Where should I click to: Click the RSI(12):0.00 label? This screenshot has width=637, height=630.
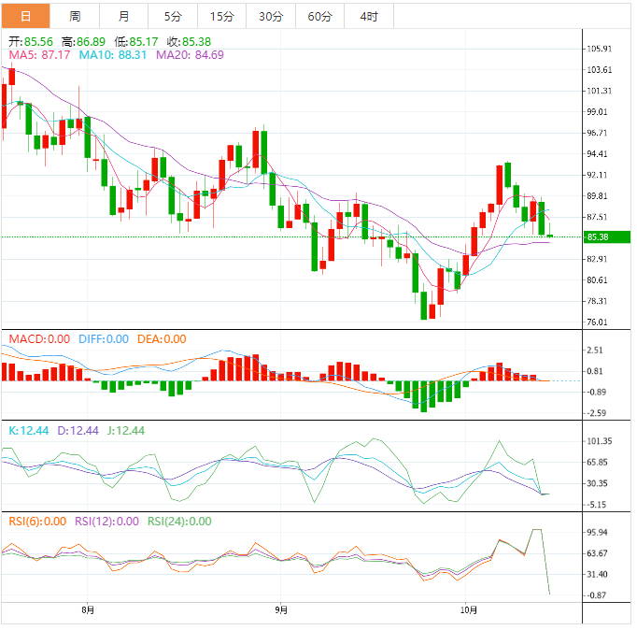106,522
